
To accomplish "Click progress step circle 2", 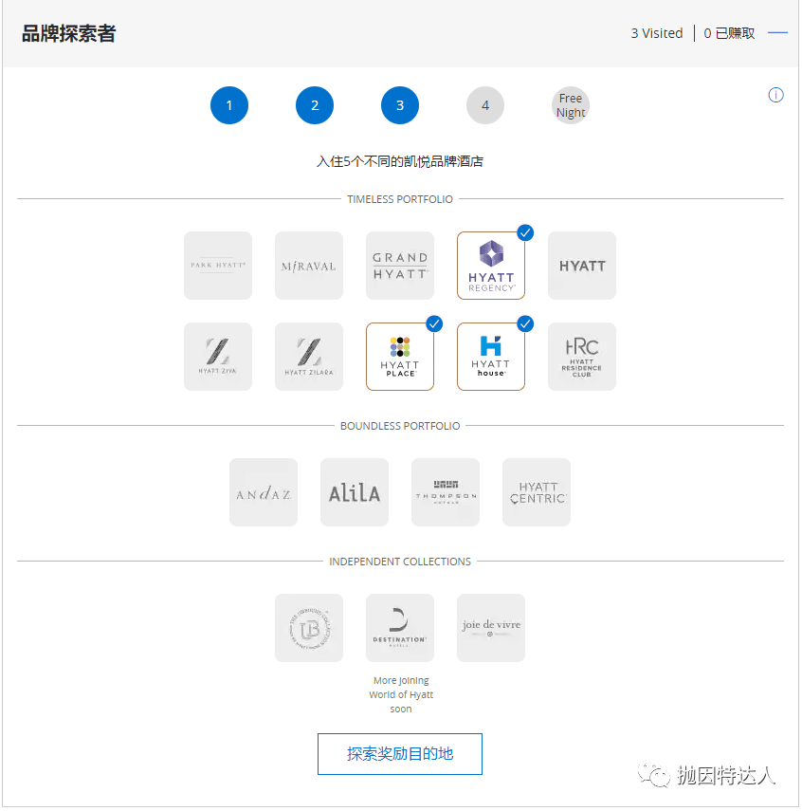I will point(315,105).
